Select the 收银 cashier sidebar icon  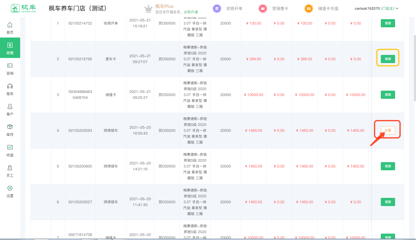coord(10,45)
